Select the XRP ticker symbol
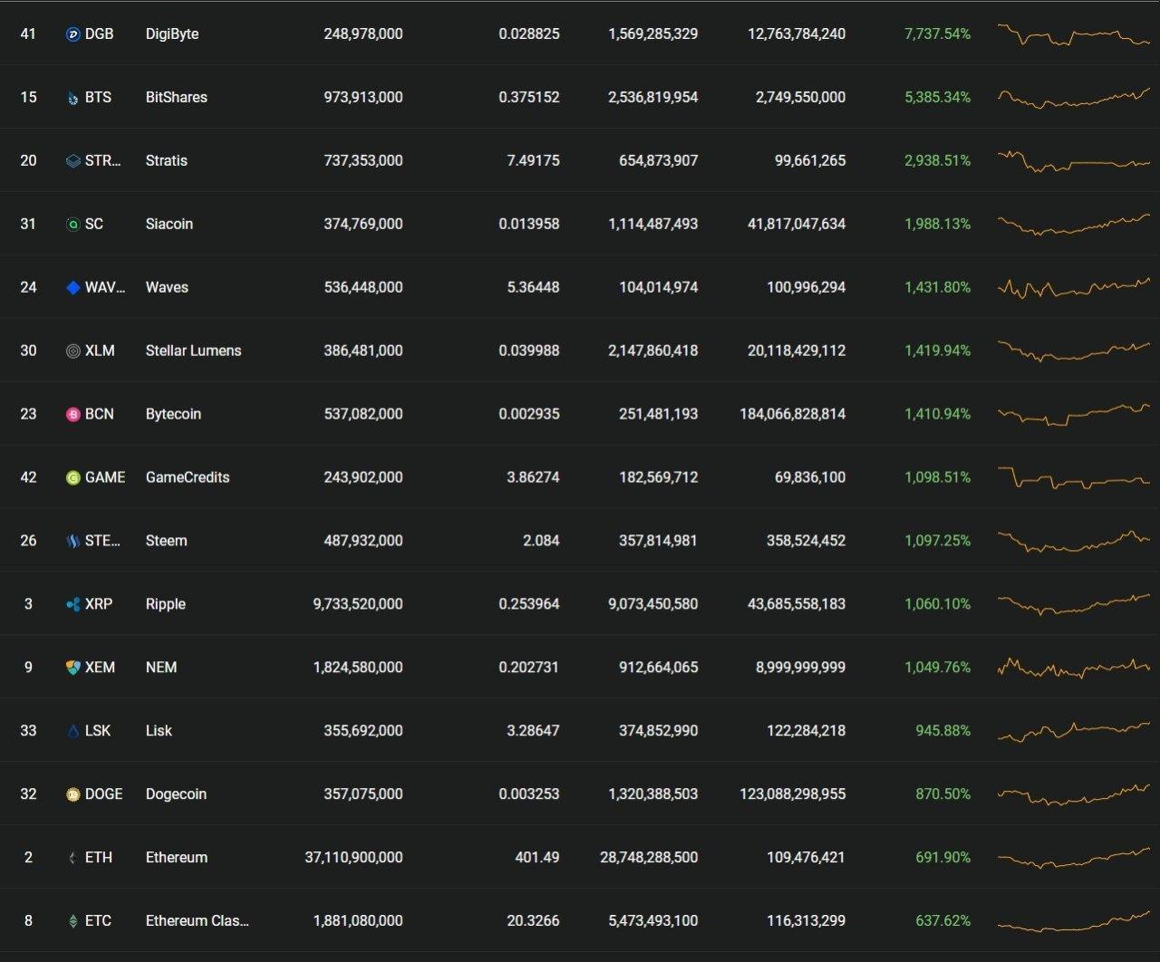The image size is (1160, 962). pos(99,604)
